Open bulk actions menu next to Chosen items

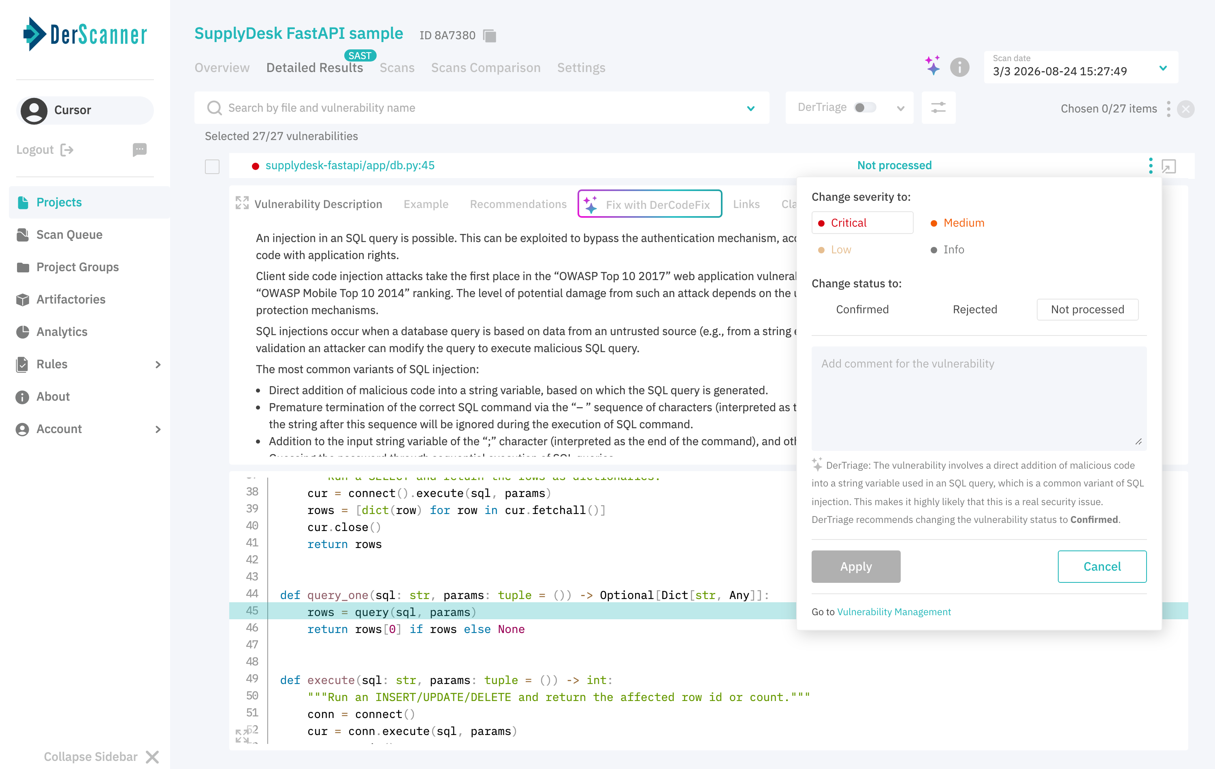tap(1168, 109)
